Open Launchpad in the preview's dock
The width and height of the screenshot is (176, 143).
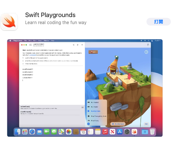coord(25,132)
